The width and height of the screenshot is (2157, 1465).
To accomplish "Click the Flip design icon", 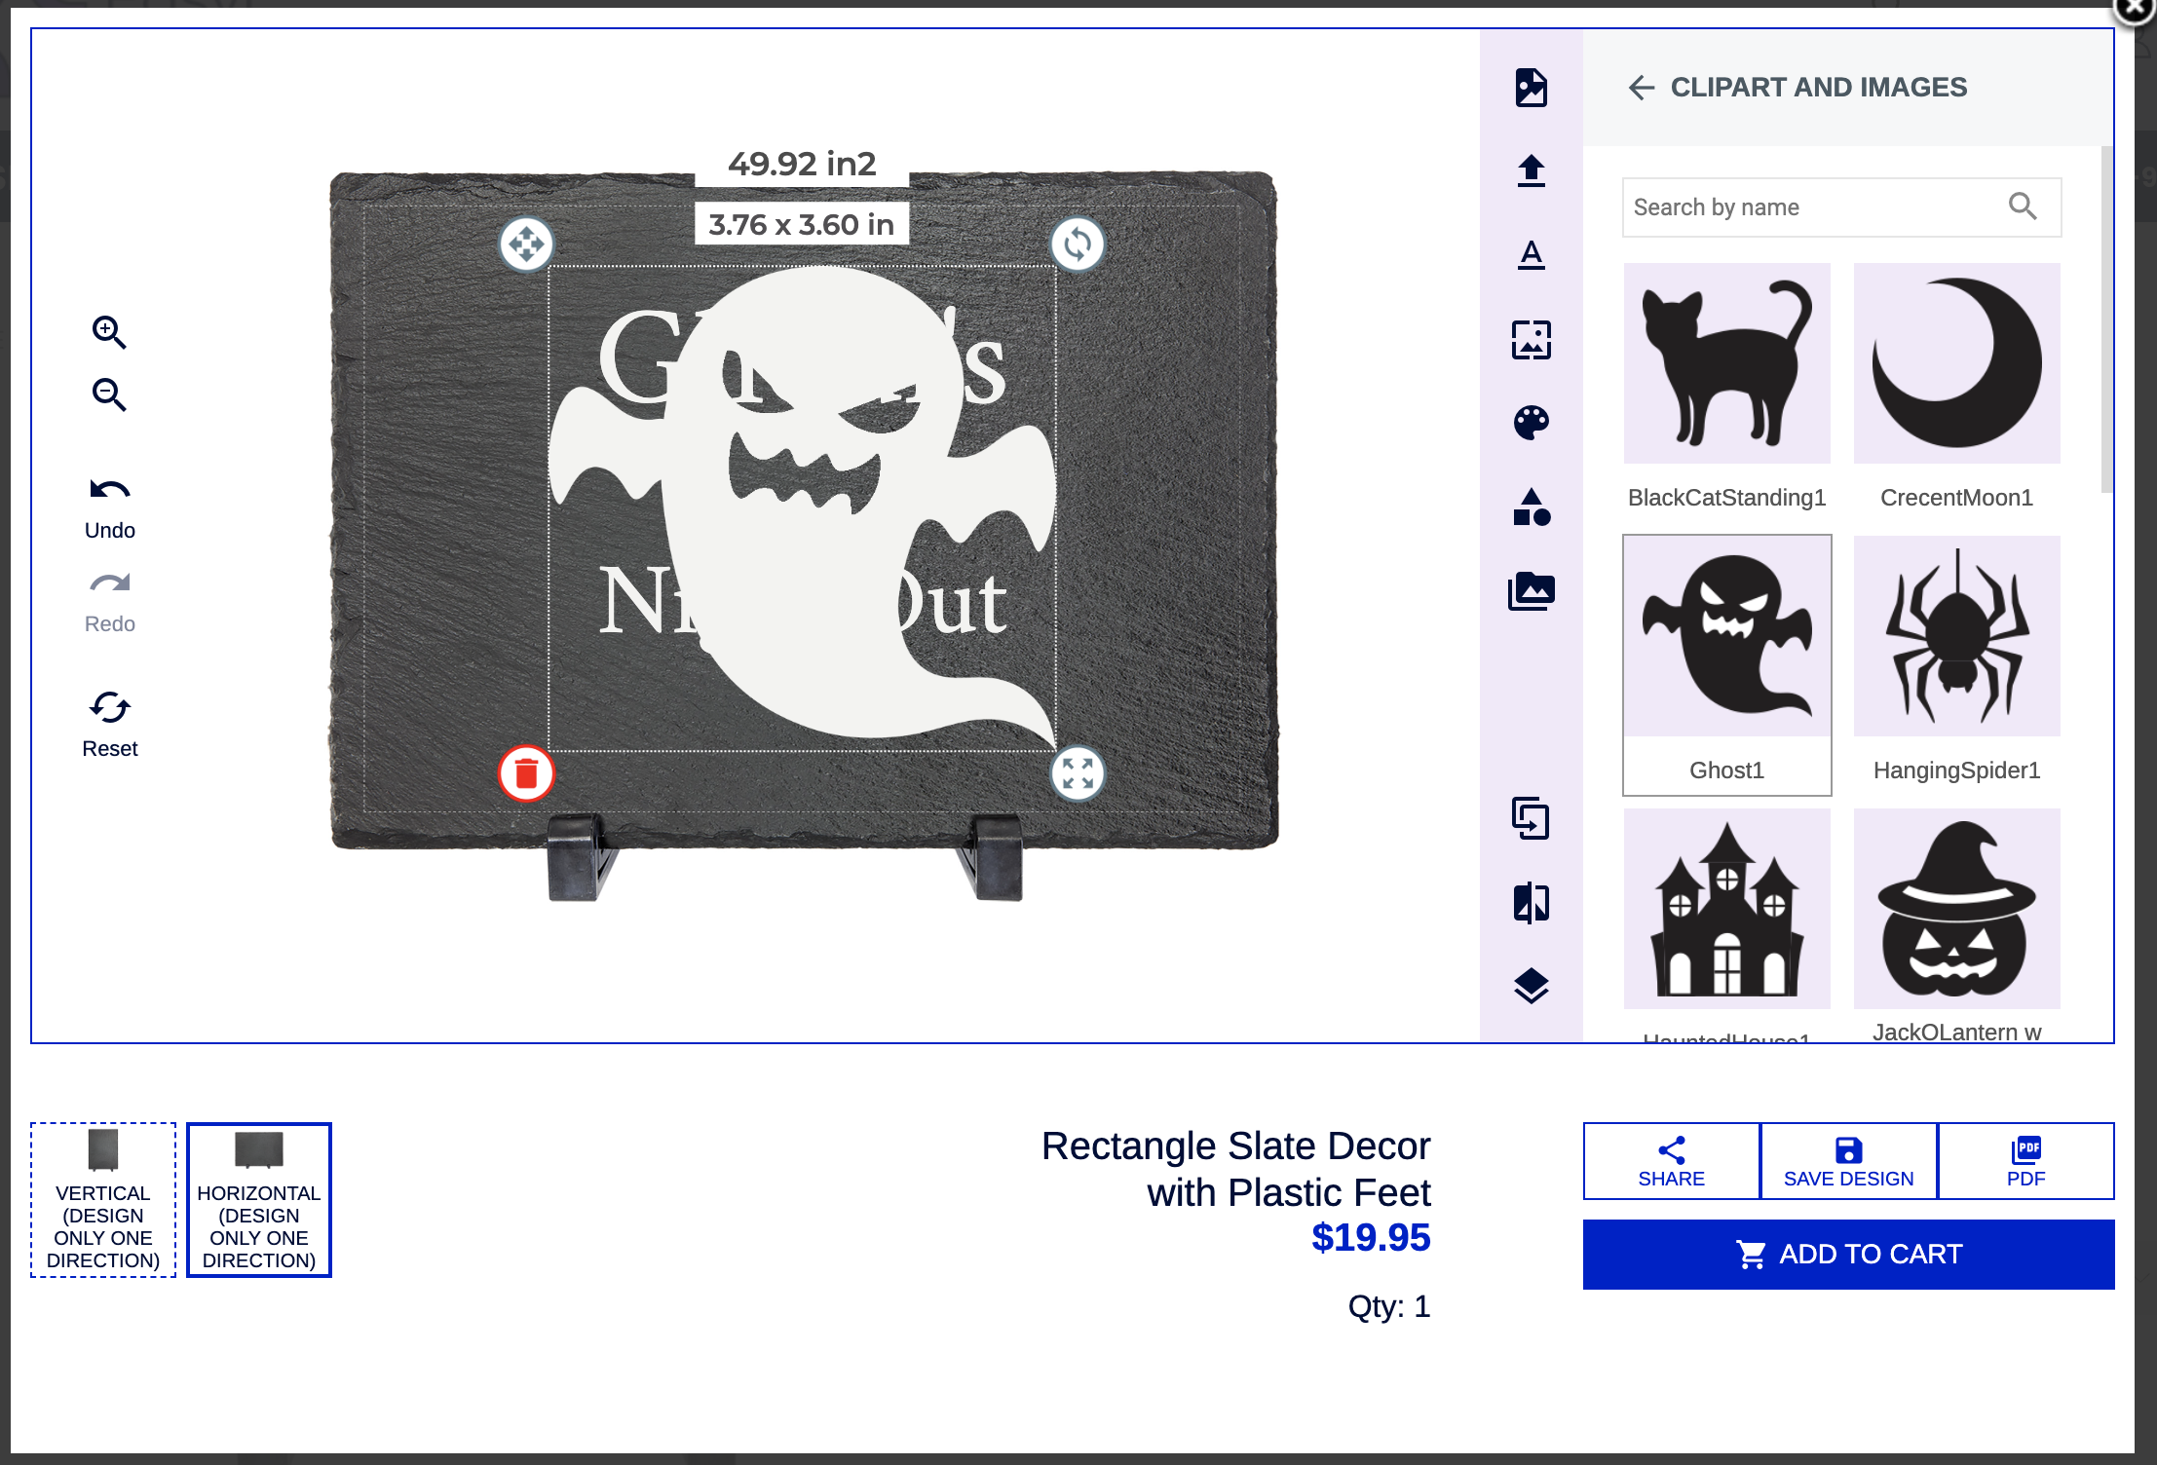I will click(x=1531, y=902).
